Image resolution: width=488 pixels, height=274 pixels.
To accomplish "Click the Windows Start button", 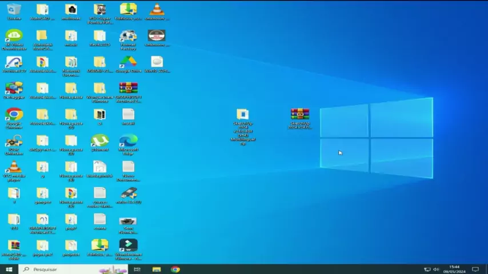I will [9, 269].
